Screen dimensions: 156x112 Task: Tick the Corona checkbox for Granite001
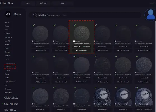[32, 41]
